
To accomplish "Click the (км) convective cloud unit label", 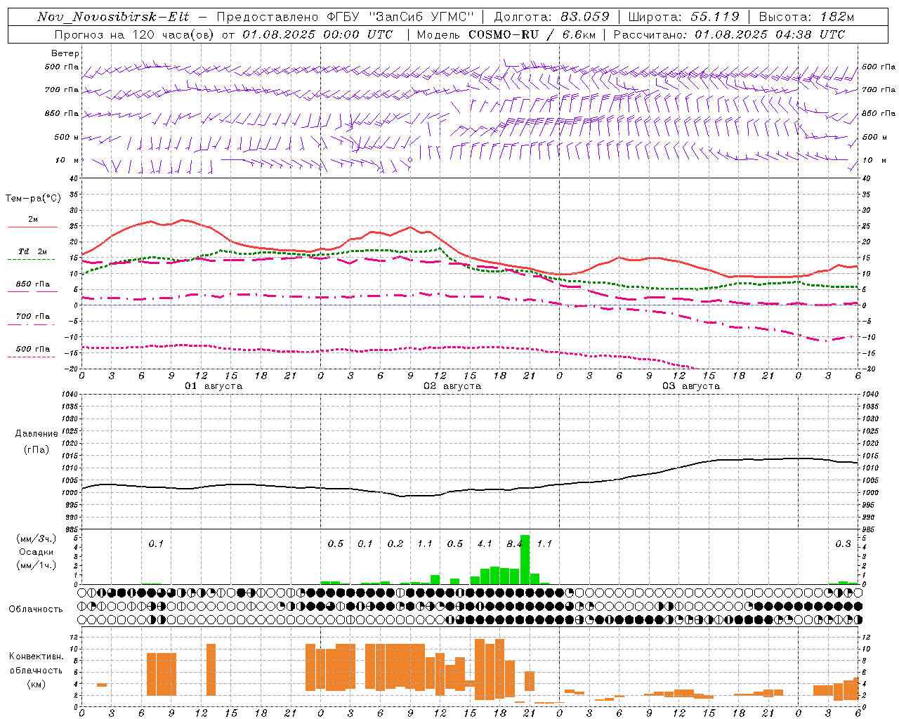I will [x=36, y=684].
